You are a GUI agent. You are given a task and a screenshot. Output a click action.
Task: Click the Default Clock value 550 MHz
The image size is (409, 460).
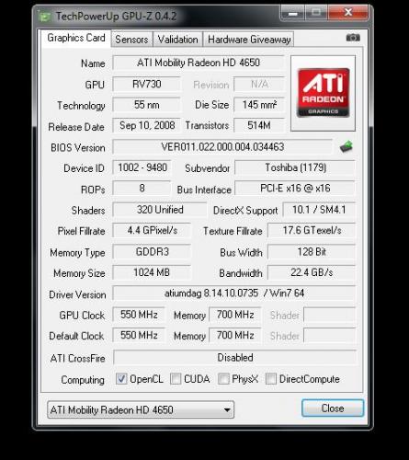pos(139,335)
